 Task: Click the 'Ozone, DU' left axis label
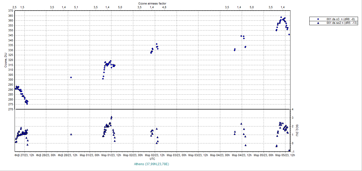(x=5, y=60)
